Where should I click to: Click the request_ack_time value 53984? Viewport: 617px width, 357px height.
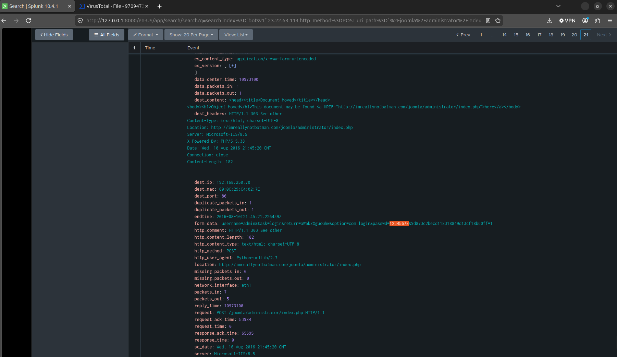tap(245, 319)
